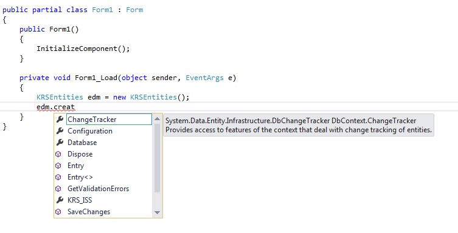Place cursor after edm.creat
The image size is (458, 233).
75,107
